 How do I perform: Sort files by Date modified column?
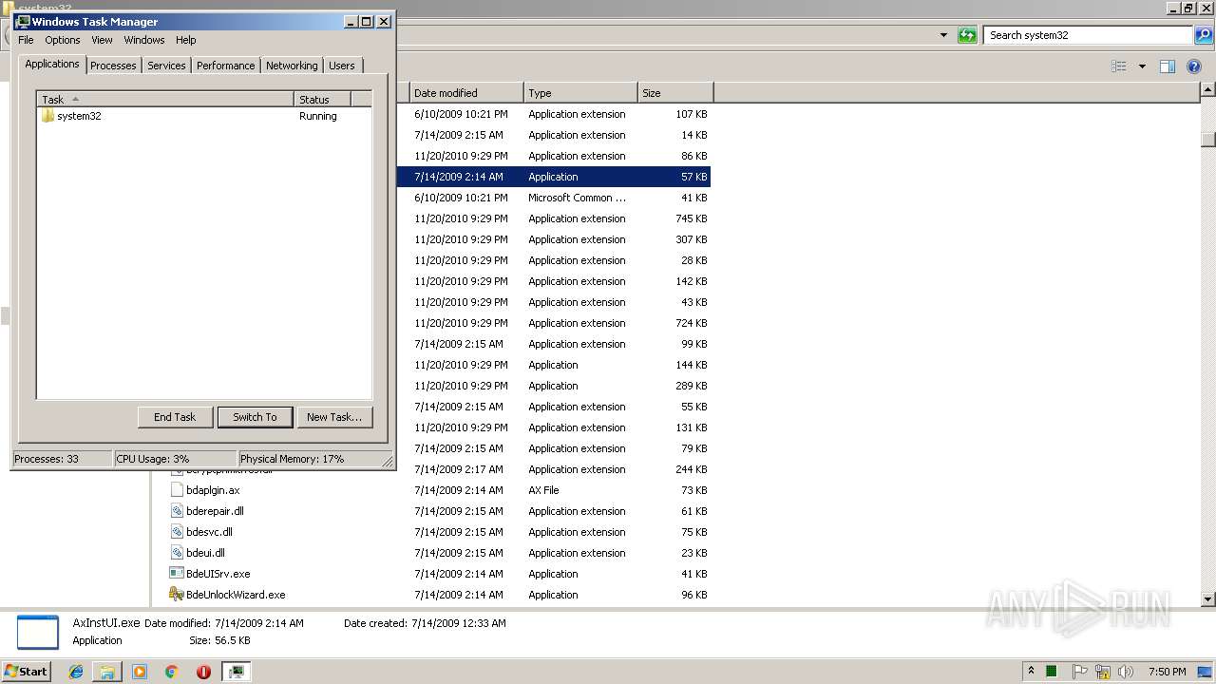pyautogui.click(x=466, y=93)
